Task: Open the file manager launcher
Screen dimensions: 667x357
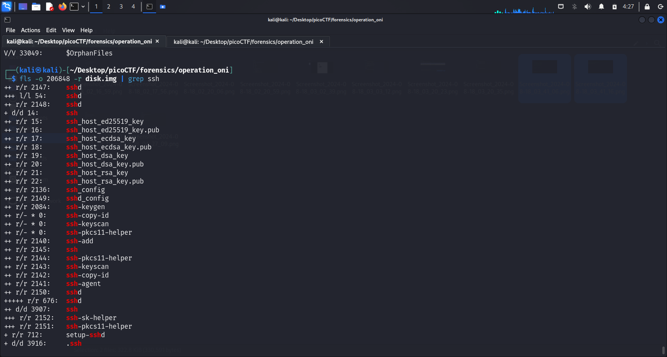Action: 36,7
